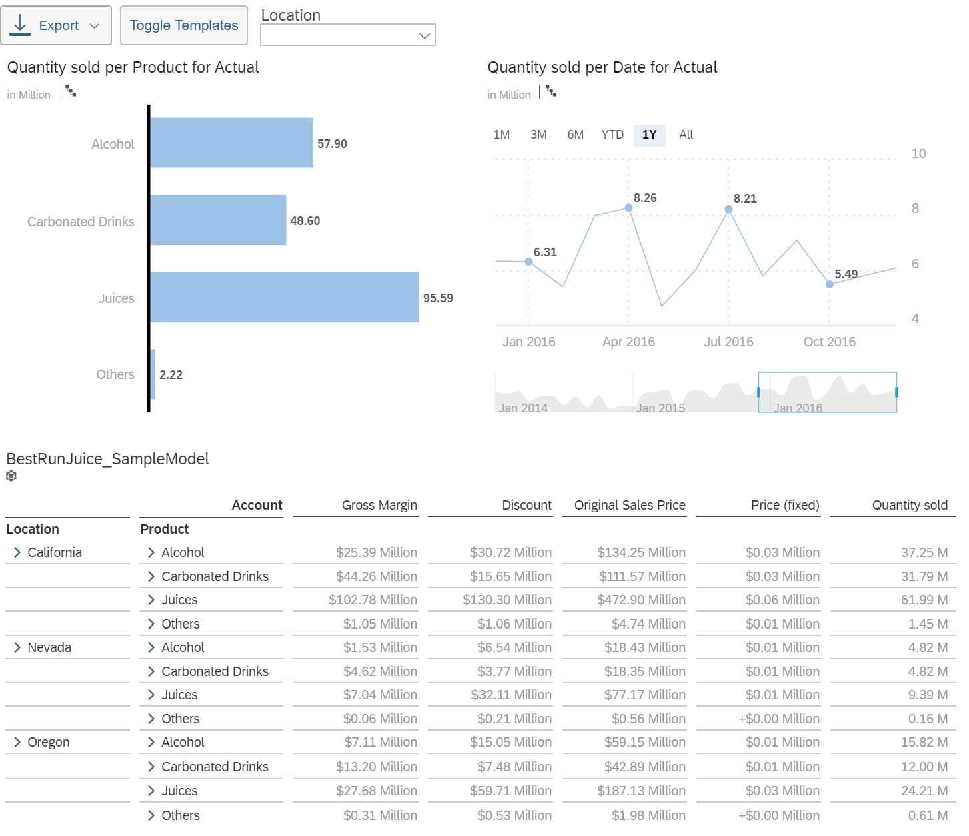Click the model cube icon below BestRunJuice_SampleModel
The height and width of the screenshot is (836, 969).
11,476
